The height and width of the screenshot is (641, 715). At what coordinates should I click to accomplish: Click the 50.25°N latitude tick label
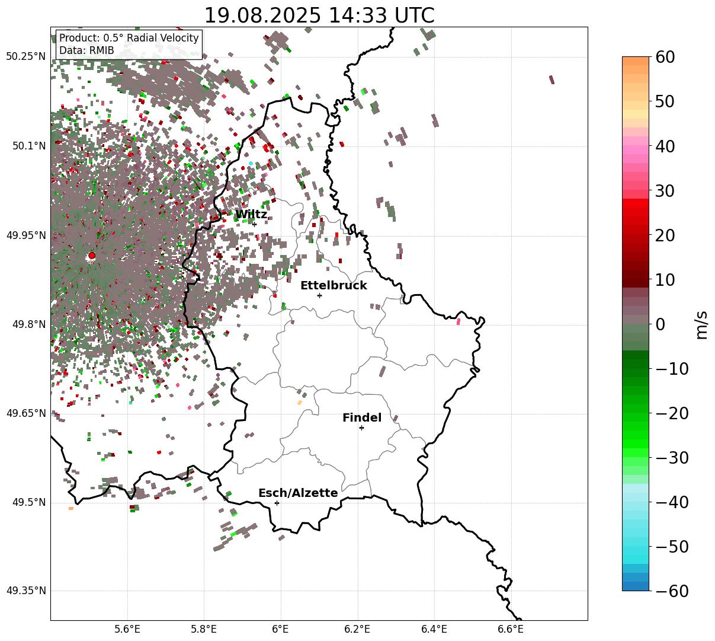click(x=25, y=57)
